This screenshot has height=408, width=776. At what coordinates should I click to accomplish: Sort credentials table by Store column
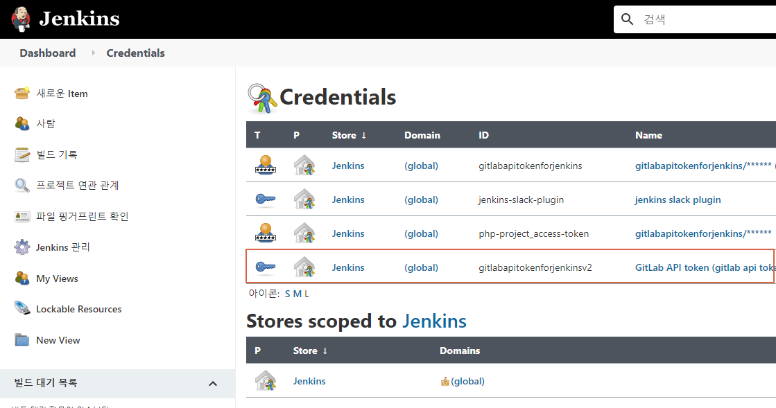click(x=349, y=135)
